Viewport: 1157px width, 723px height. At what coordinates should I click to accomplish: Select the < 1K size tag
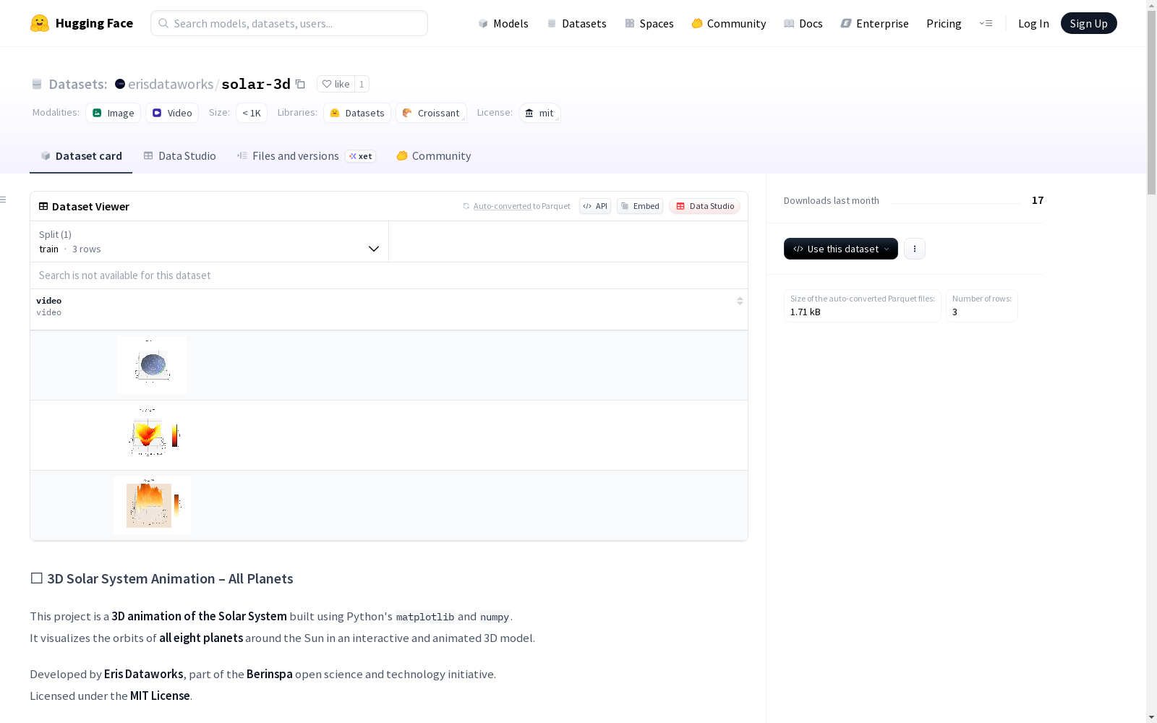(252, 113)
